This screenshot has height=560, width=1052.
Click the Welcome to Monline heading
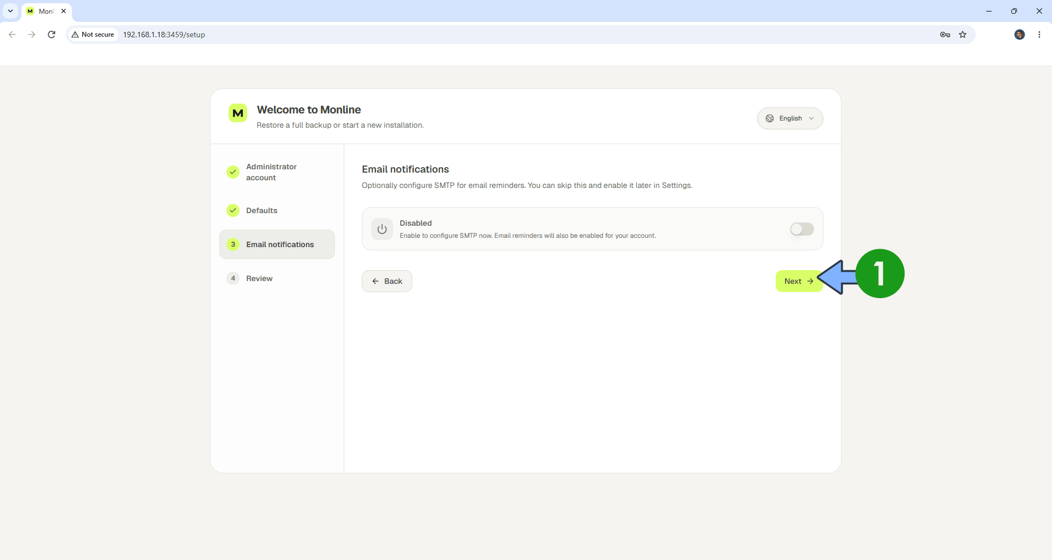tap(309, 110)
